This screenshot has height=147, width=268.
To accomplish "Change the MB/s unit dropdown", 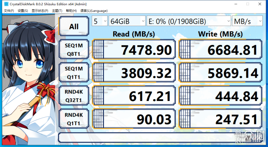I will [247, 21].
